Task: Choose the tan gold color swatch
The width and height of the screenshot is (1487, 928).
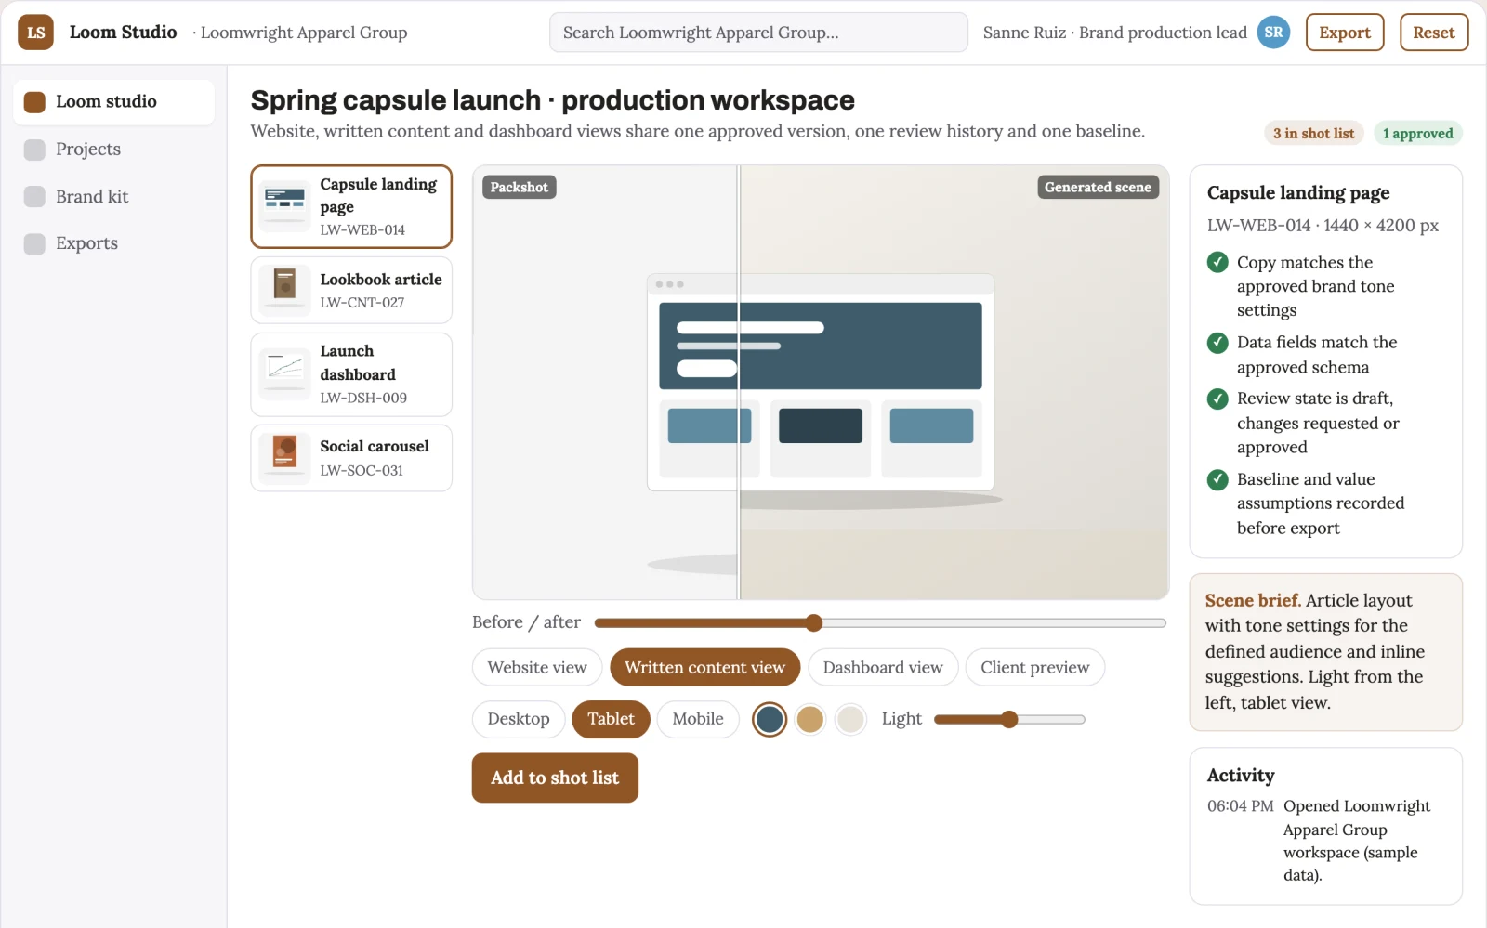Action: coord(810,720)
